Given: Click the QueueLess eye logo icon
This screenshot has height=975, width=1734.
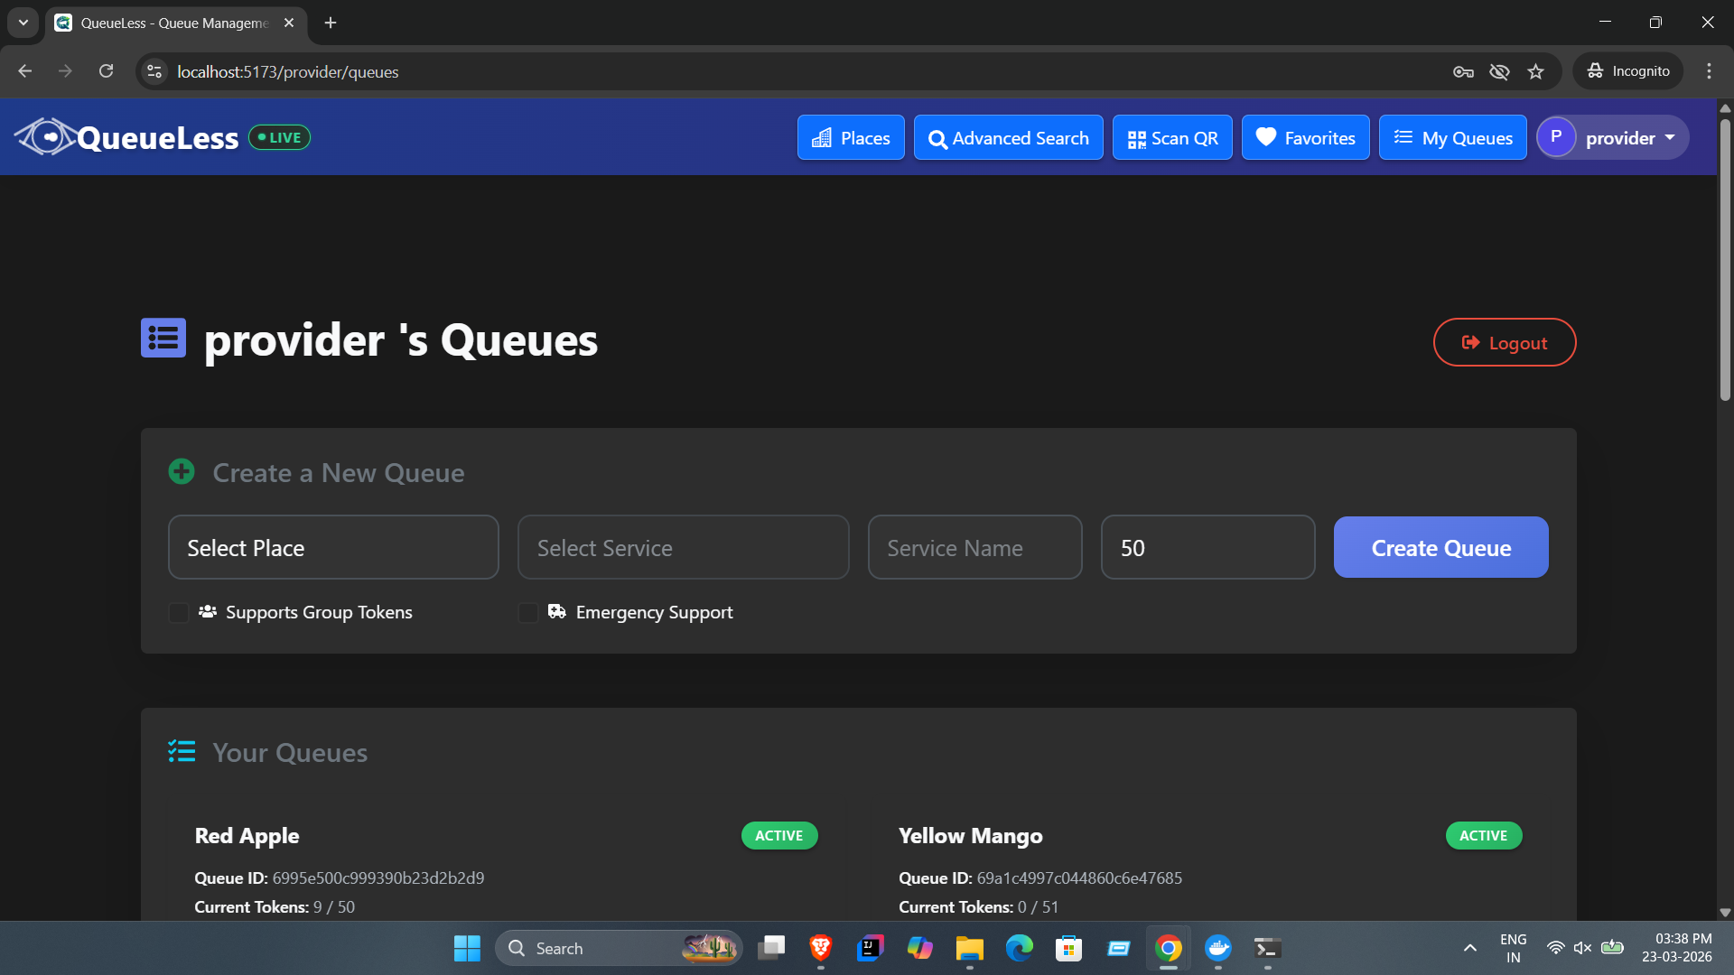Looking at the screenshot, I should (45, 137).
